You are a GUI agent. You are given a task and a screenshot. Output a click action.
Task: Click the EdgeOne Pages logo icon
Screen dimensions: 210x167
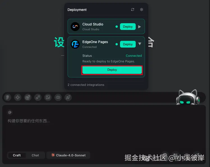[75, 44]
